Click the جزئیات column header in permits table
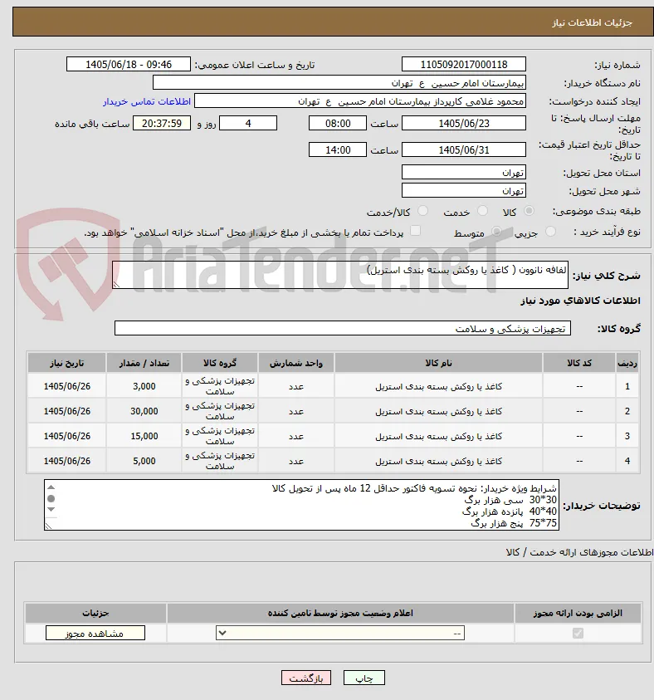Image resolution: width=654 pixels, height=700 pixels. [95, 613]
